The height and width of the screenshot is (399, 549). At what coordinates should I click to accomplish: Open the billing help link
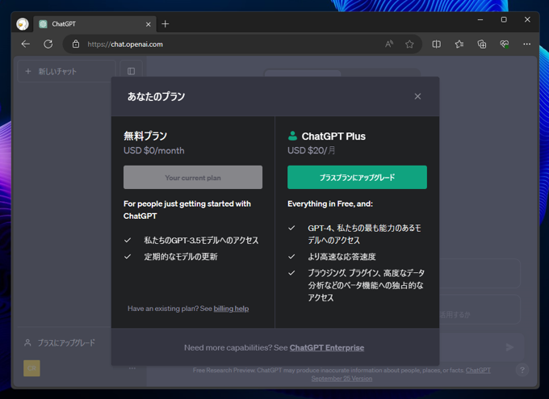231,309
